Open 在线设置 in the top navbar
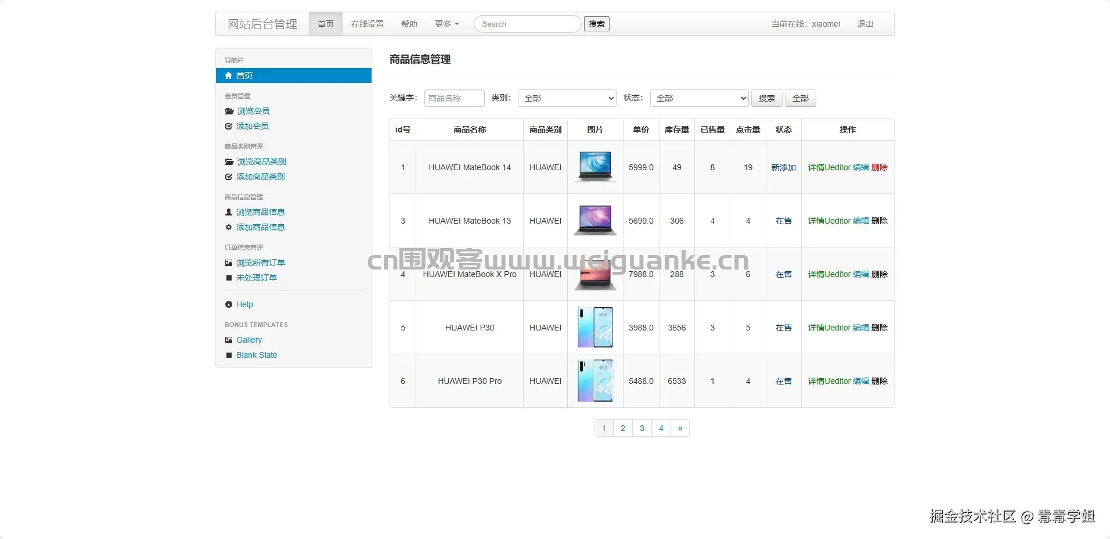The height and width of the screenshot is (539, 1110). 367,24
